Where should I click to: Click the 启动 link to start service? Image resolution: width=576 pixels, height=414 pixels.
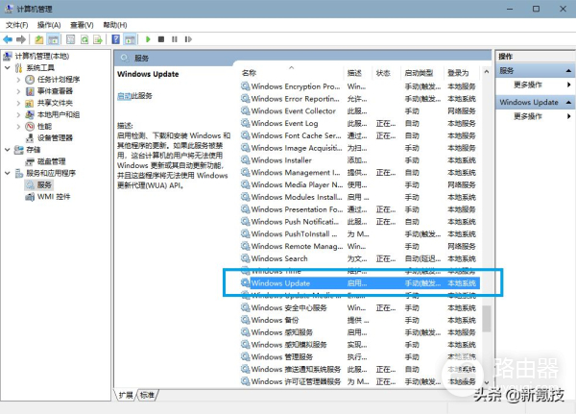[124, 96]
